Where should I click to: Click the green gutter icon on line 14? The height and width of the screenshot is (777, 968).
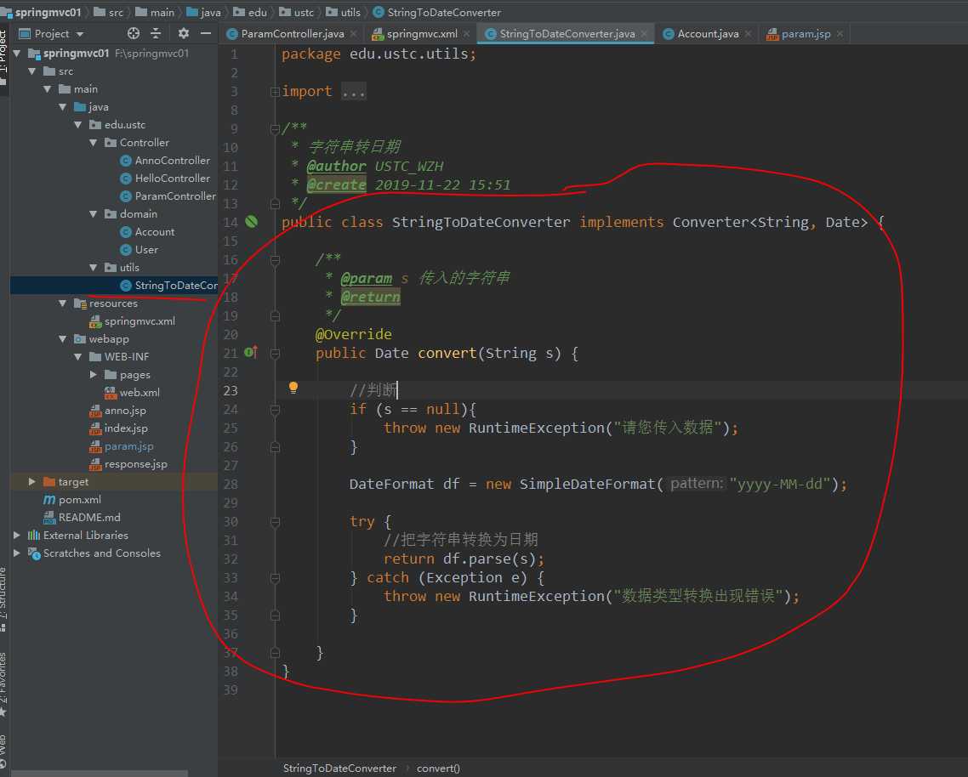click(x=251, y=222)
